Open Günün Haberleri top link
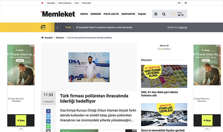 coord(65,3)
